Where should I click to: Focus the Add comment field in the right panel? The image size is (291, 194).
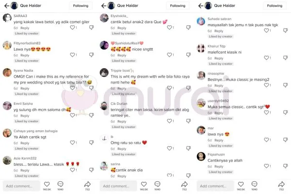click(215, 186)
